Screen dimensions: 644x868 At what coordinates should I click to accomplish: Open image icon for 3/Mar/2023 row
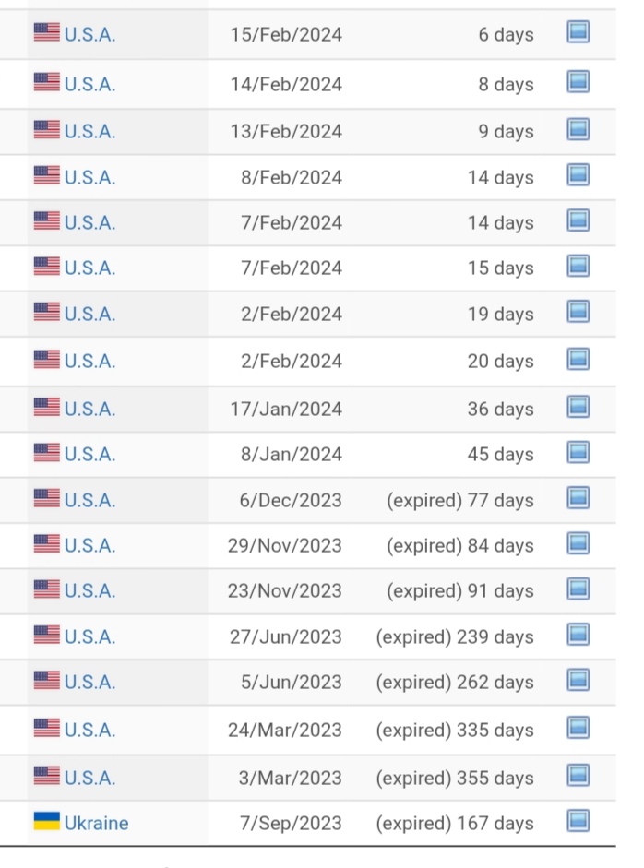pos(578,775)
